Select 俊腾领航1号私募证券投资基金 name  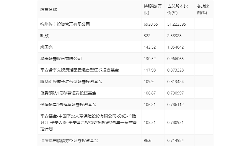68,93
